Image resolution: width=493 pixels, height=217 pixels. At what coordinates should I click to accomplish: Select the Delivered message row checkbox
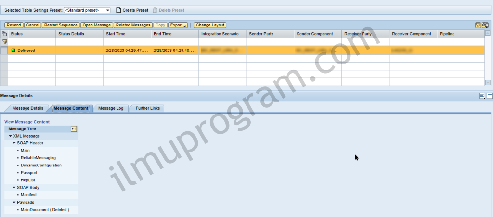pyautogui.click(x=4, y=50)
